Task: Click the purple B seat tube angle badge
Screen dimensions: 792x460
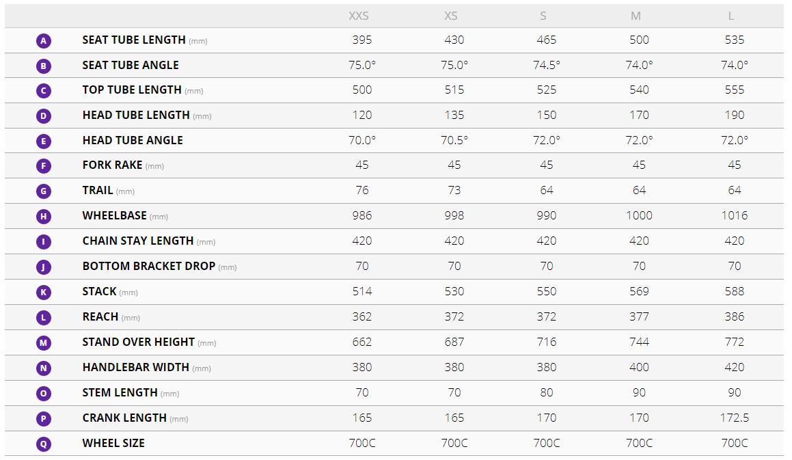Action: (44, 66)
